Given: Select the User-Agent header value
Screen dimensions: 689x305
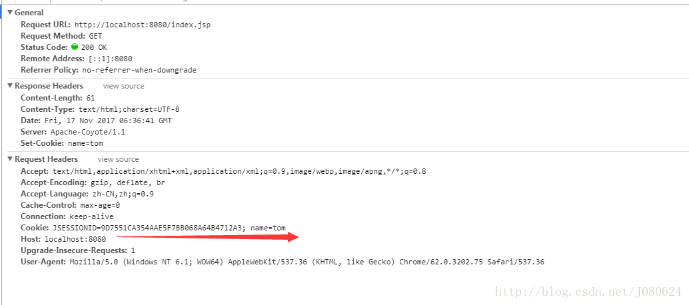Looking at the screenshot, I should pos(307,262).
